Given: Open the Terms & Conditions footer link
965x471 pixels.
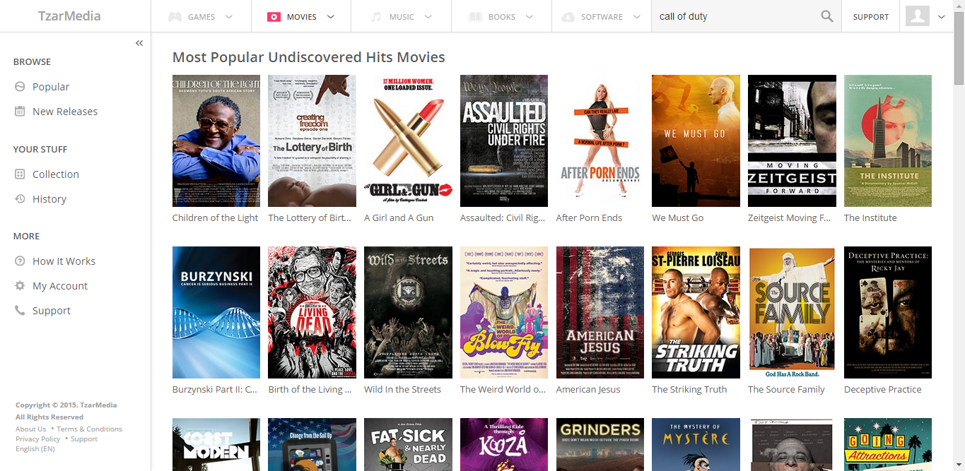Looking at the screenshot, I should [x=89, y=429].
